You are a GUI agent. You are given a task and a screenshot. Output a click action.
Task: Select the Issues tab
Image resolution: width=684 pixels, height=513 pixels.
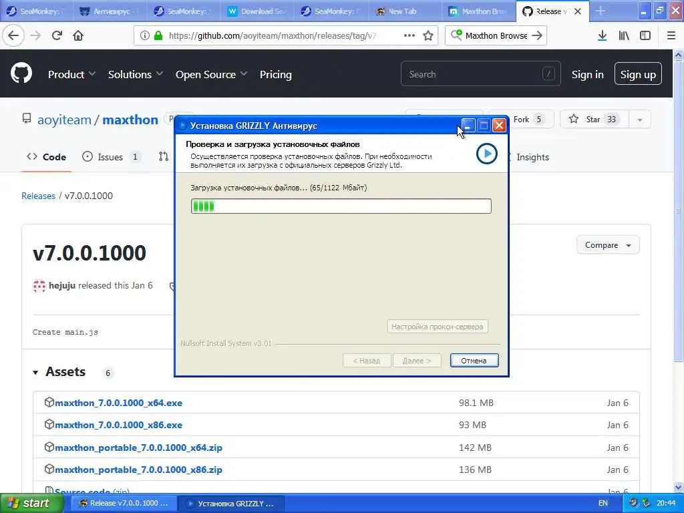112,157
